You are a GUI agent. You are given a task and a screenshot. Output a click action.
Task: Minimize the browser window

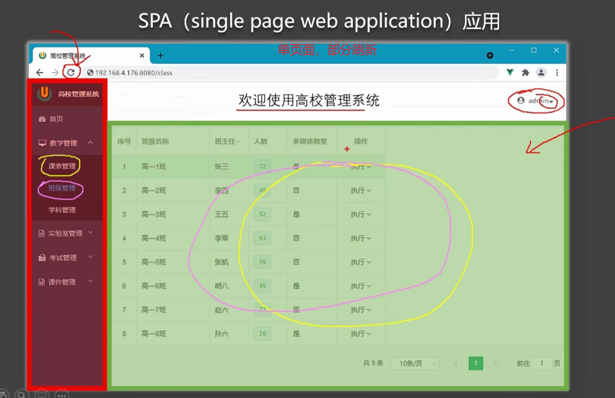[512, 50]
